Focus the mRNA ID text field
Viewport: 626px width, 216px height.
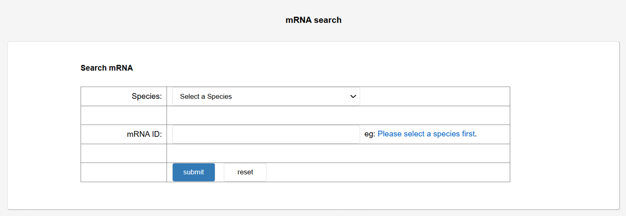tap(266, 134)
